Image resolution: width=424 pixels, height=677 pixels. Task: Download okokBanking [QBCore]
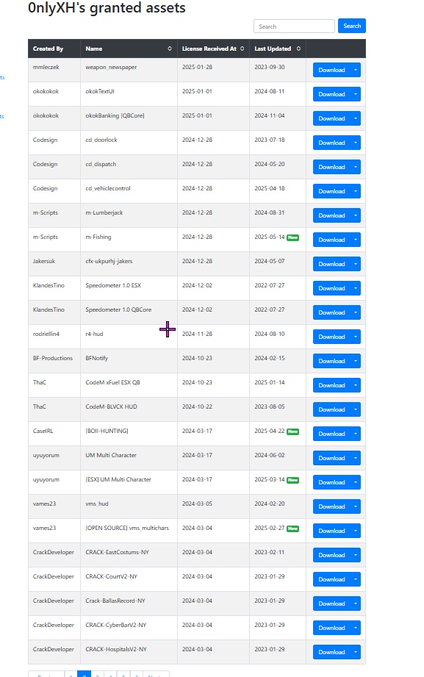tap(331, 118)
